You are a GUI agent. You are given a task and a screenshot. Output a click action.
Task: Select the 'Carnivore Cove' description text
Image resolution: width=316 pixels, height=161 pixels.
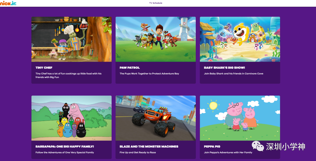(x=233, y=74)
